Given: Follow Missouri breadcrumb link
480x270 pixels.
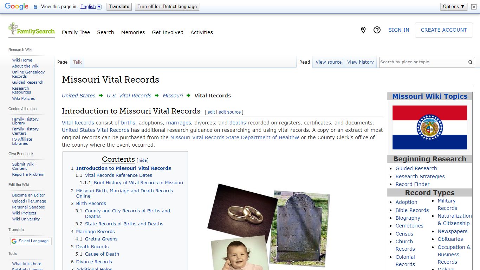Looking at the screenshot, I should tap(173, 96).
